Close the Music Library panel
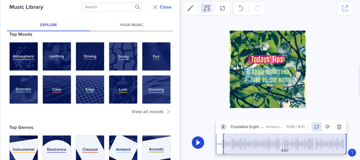The width and height of the screenshot is (360, 160). [162, 7]
